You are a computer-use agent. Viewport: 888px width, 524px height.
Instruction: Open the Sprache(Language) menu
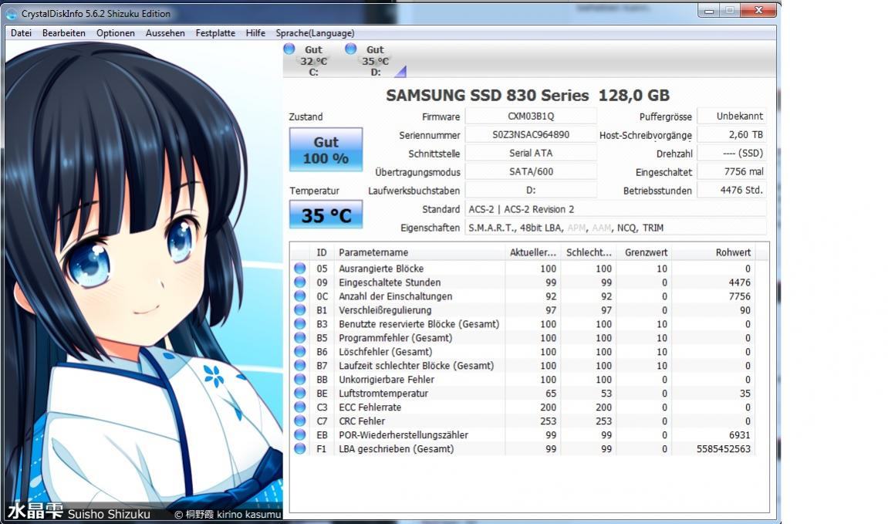[x=315, y=33]
